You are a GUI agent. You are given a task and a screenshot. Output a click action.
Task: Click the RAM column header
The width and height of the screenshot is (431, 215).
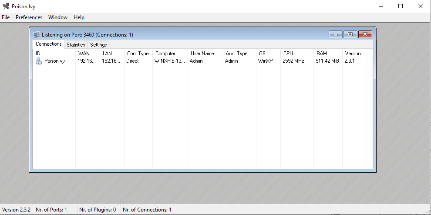tap(321, 54)
